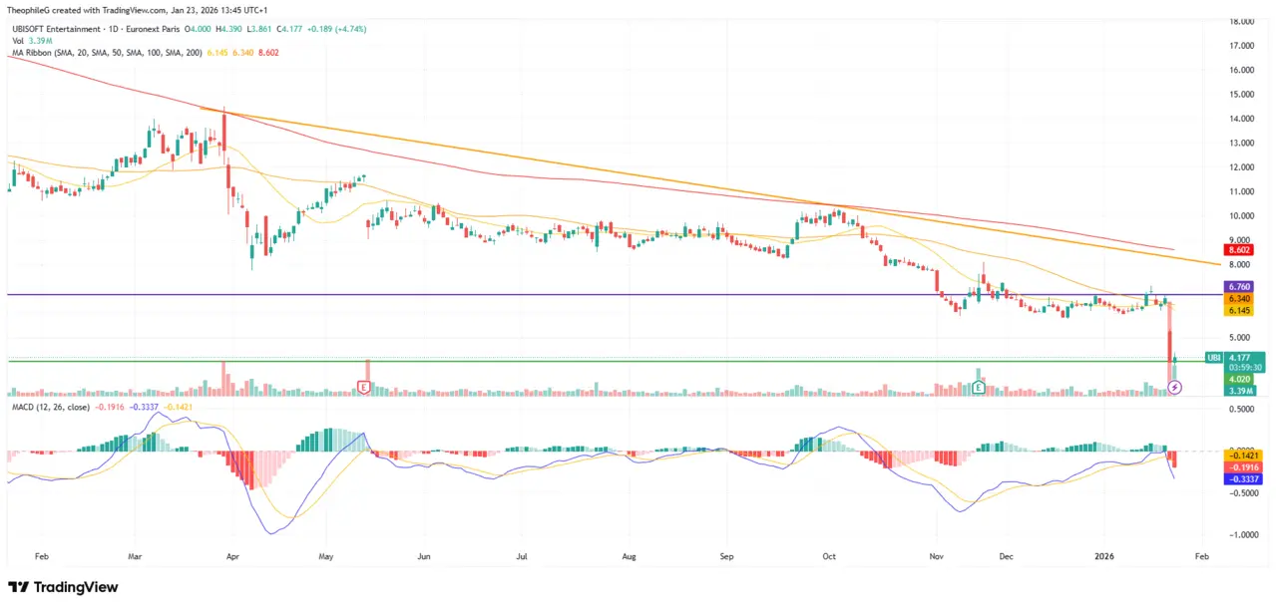Select the Vol indicator legend
The image size is (1276, 608).
(18, 41)
